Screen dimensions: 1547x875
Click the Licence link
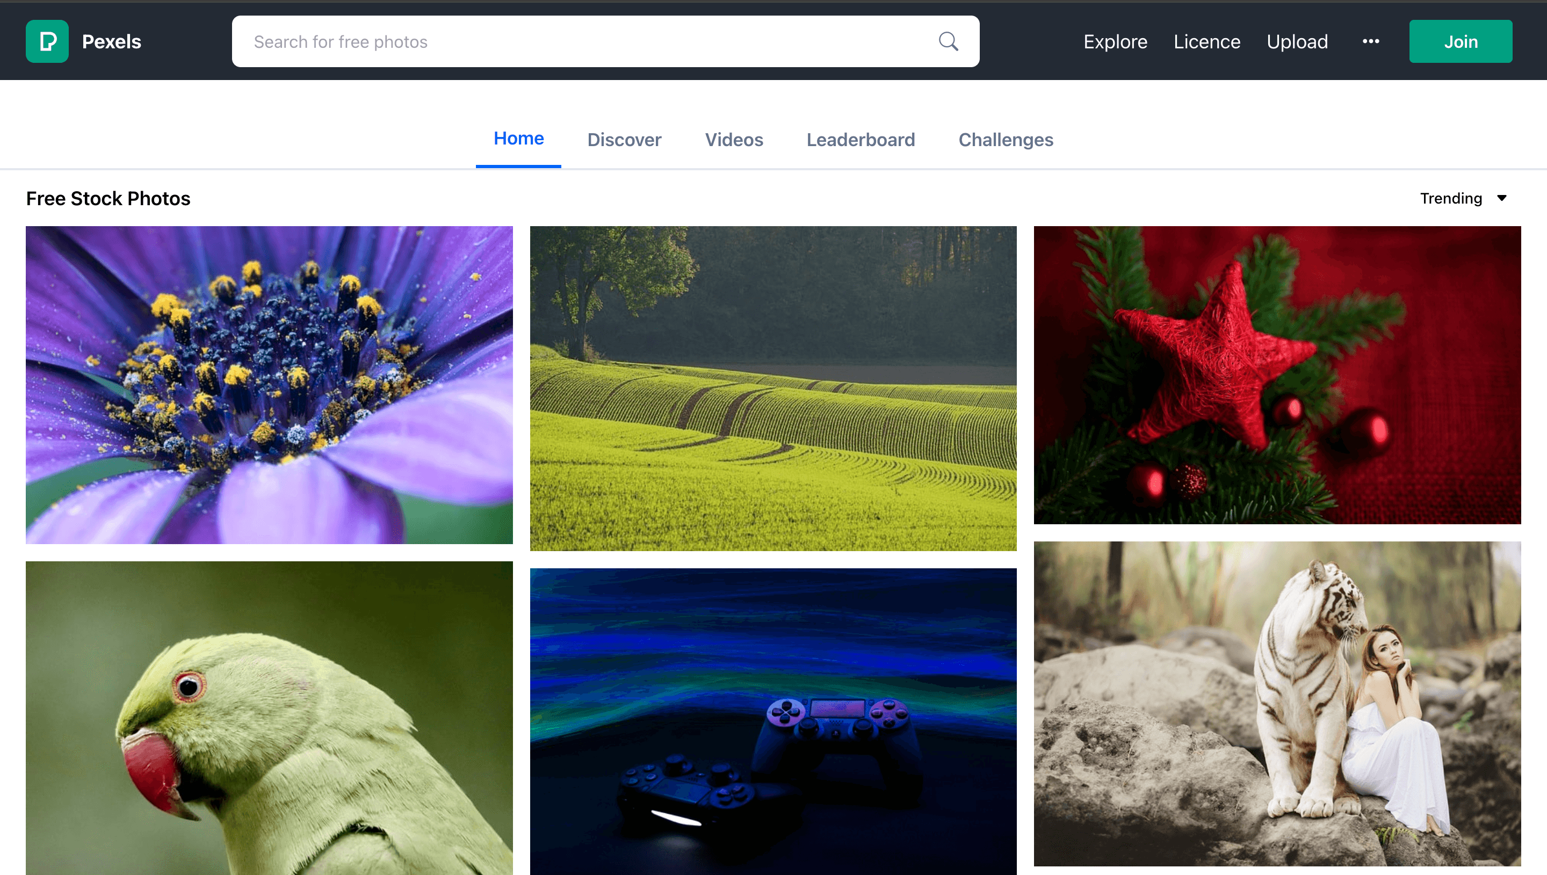click(x=1206, y=41)
